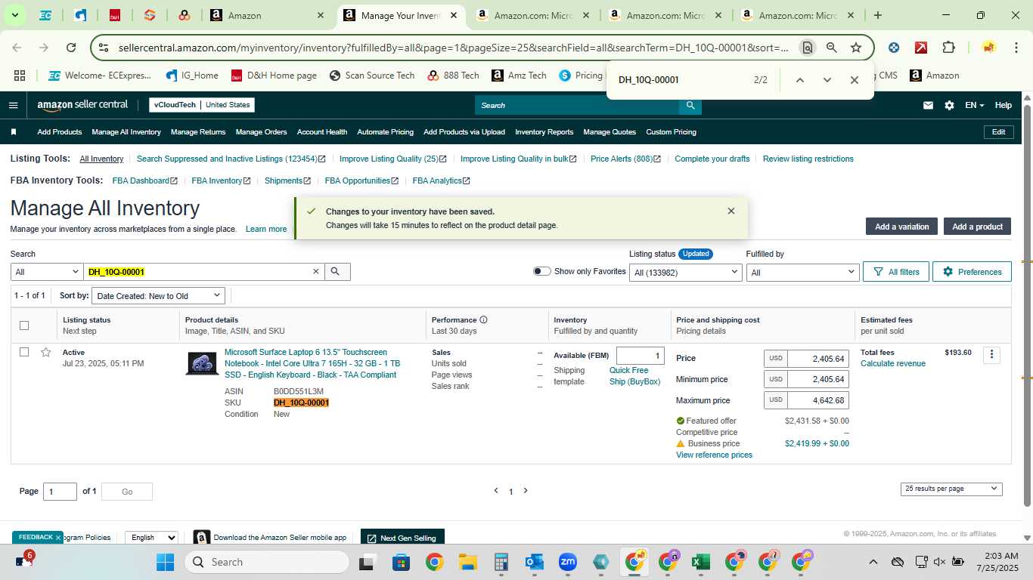Click the Performance info icon
Image resolution: width=1033 pixels, height=580 pixels.
483,320
